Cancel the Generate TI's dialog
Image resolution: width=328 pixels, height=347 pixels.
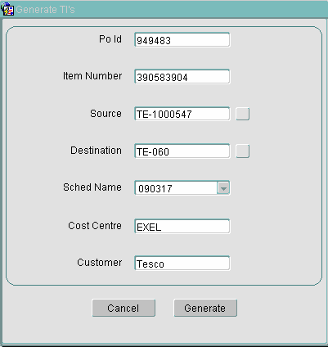124,308
